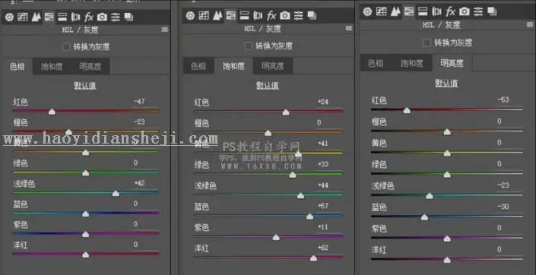The width and height of the screenshot is (536, 275).
Task: Select HSL/Grayscale icon in Luminance-tab panel
Action: coord(409,11)
